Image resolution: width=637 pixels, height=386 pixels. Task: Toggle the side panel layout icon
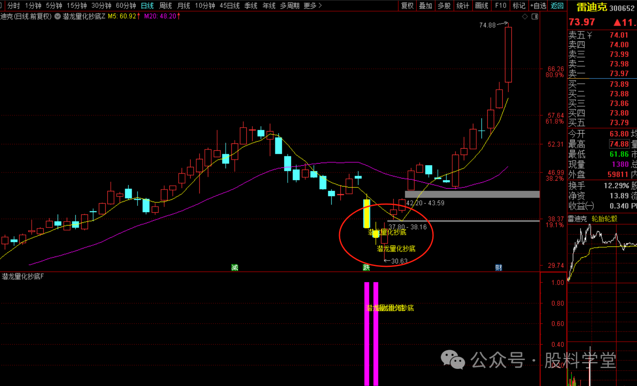pyautogui.click(x=535, y=17)
